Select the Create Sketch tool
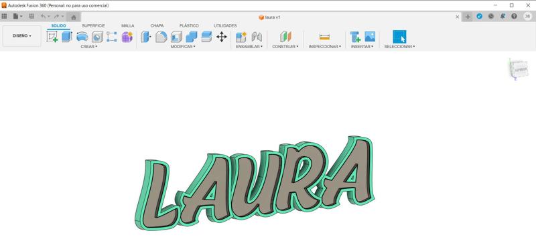The height and width of the screenshot is (251, 536). pyautogui.click(x=52, y=37)
